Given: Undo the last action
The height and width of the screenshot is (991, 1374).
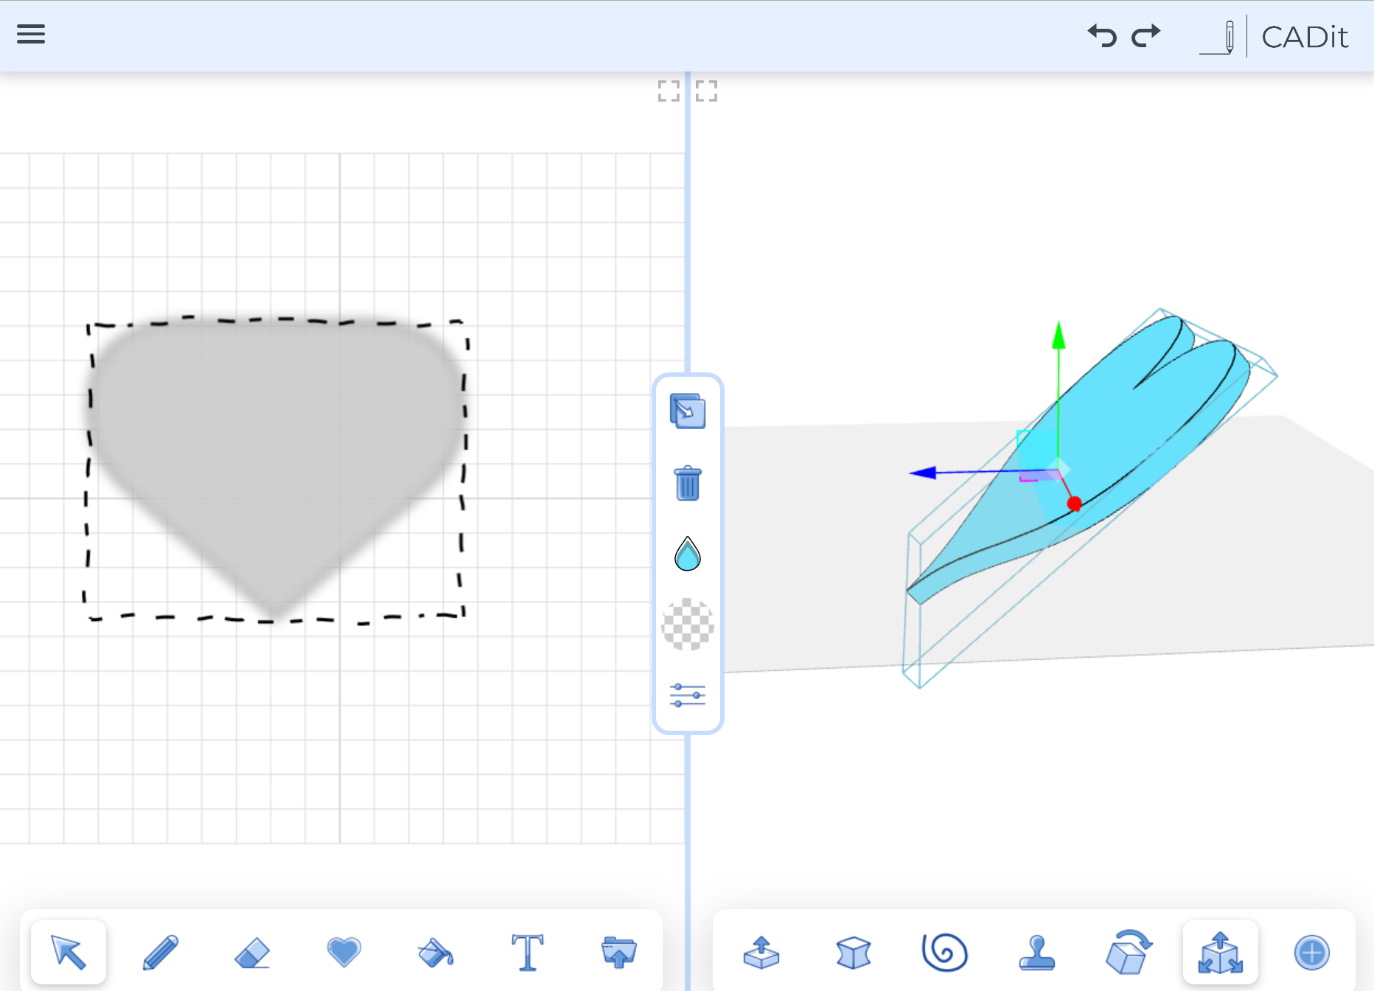Looking at the screenshot, I should (x=1102, y=35).
